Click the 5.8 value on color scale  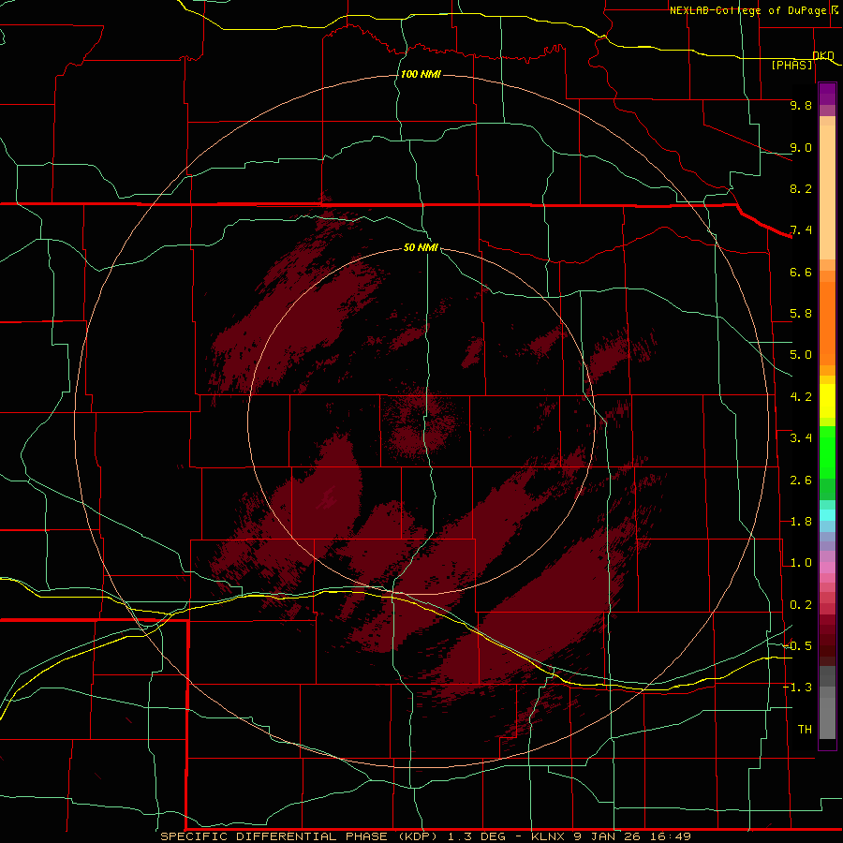[x=801, y=314]
